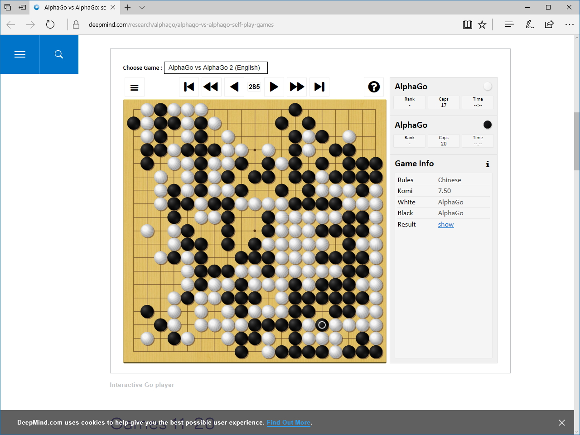Click the black player's Caps value 20

click(x=444, y=144)
